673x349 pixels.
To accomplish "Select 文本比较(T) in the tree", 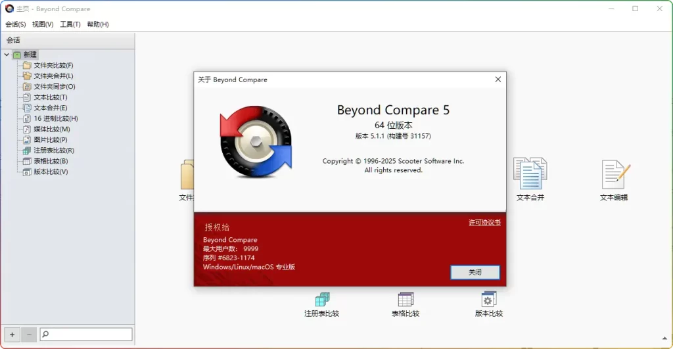I will tap(51, 97).
